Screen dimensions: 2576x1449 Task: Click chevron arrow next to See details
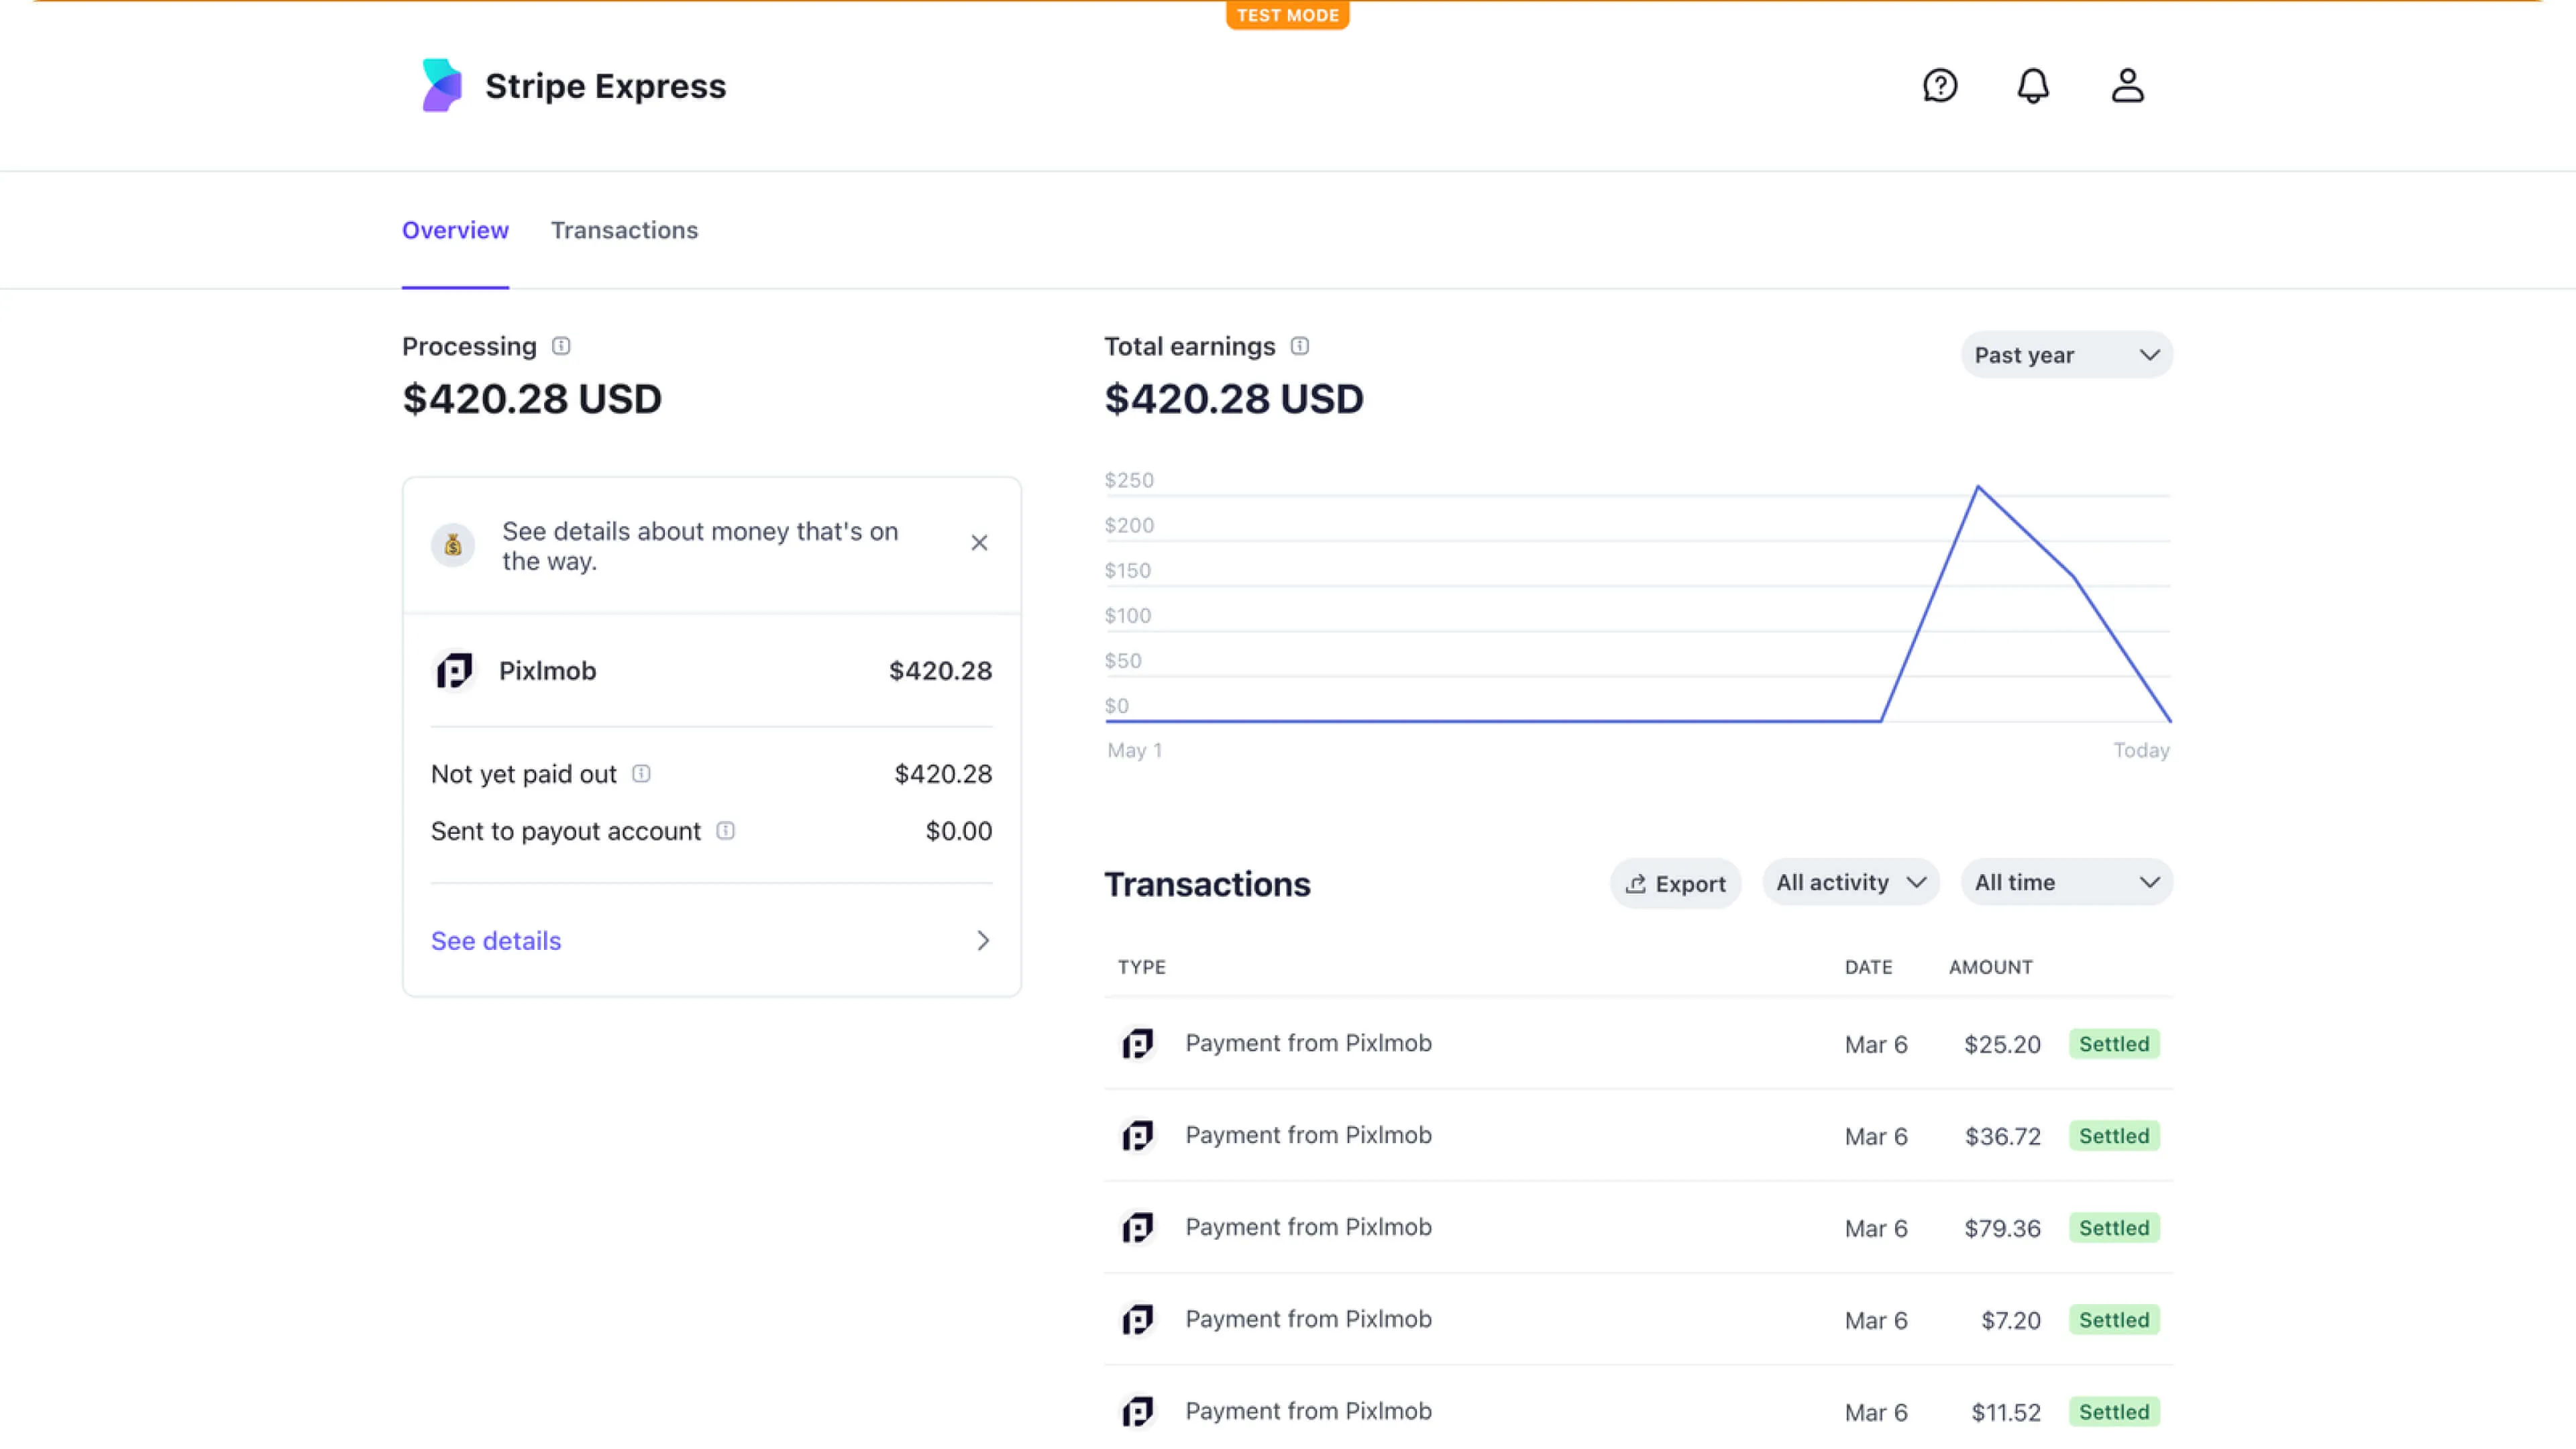coord(983,940)
